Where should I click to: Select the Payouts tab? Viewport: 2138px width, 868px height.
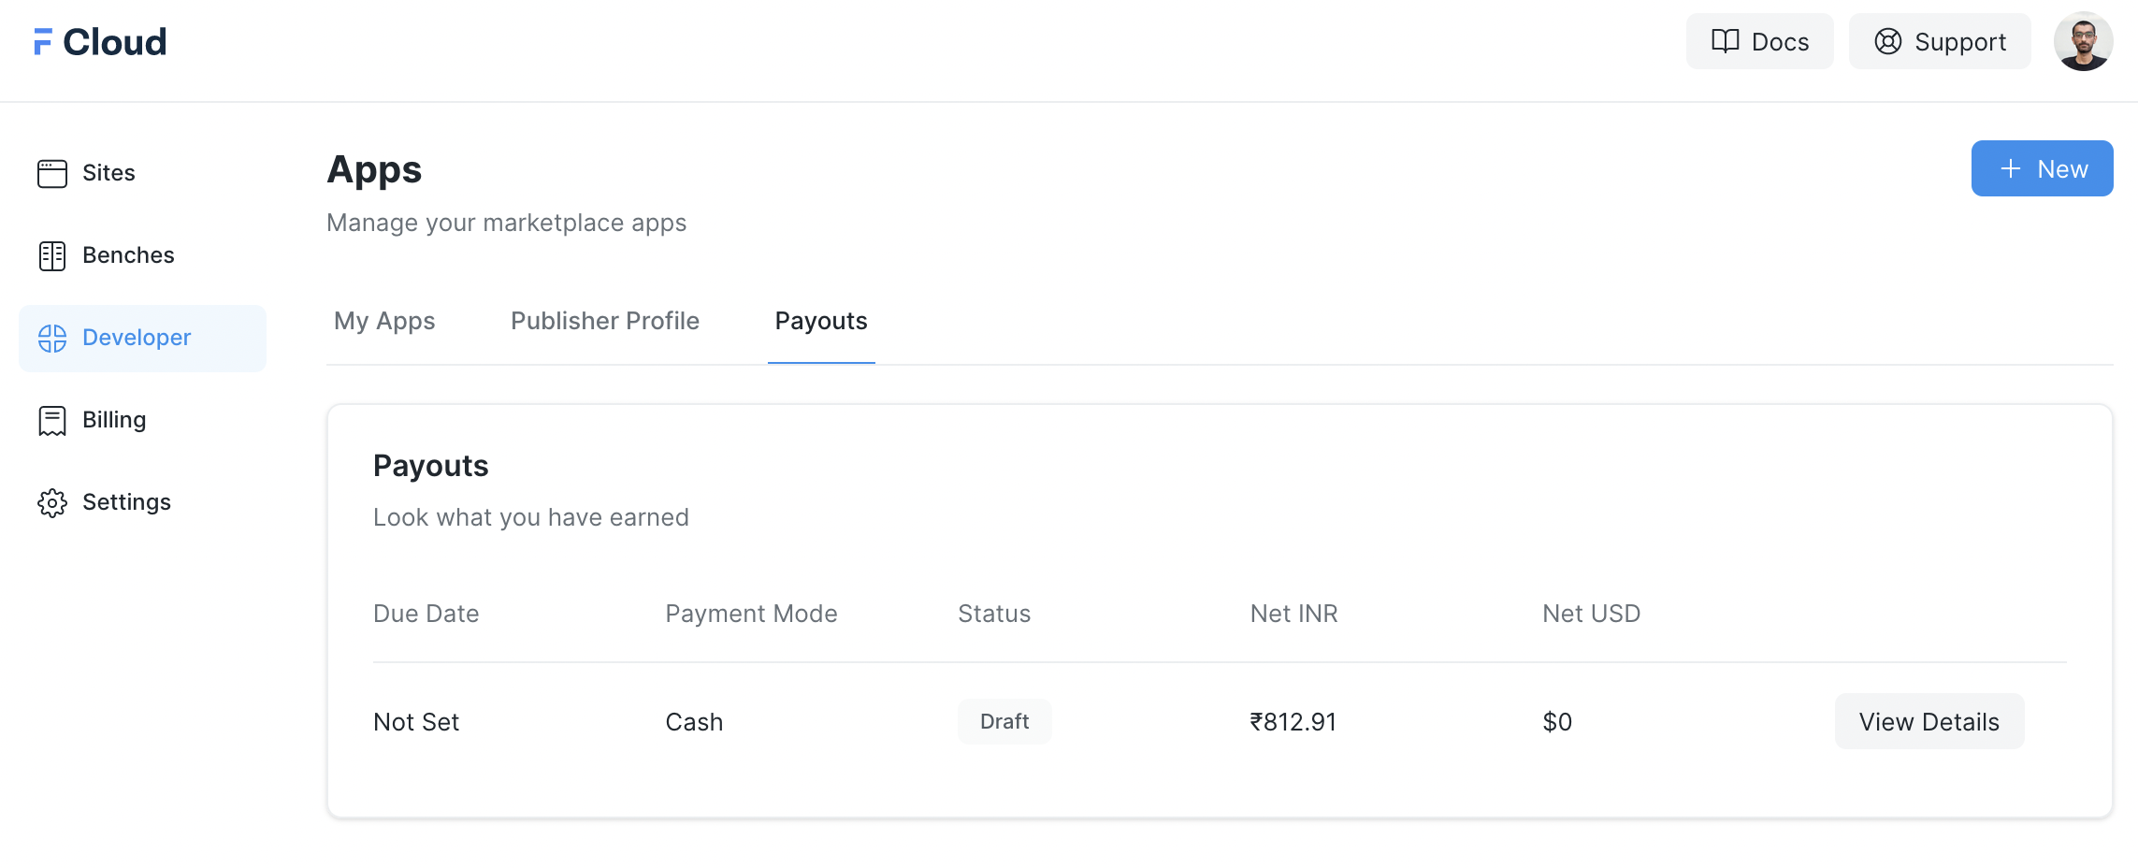coord(821,321)
